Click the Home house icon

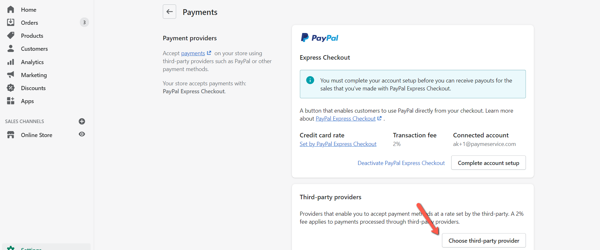(x=11, y=10)
